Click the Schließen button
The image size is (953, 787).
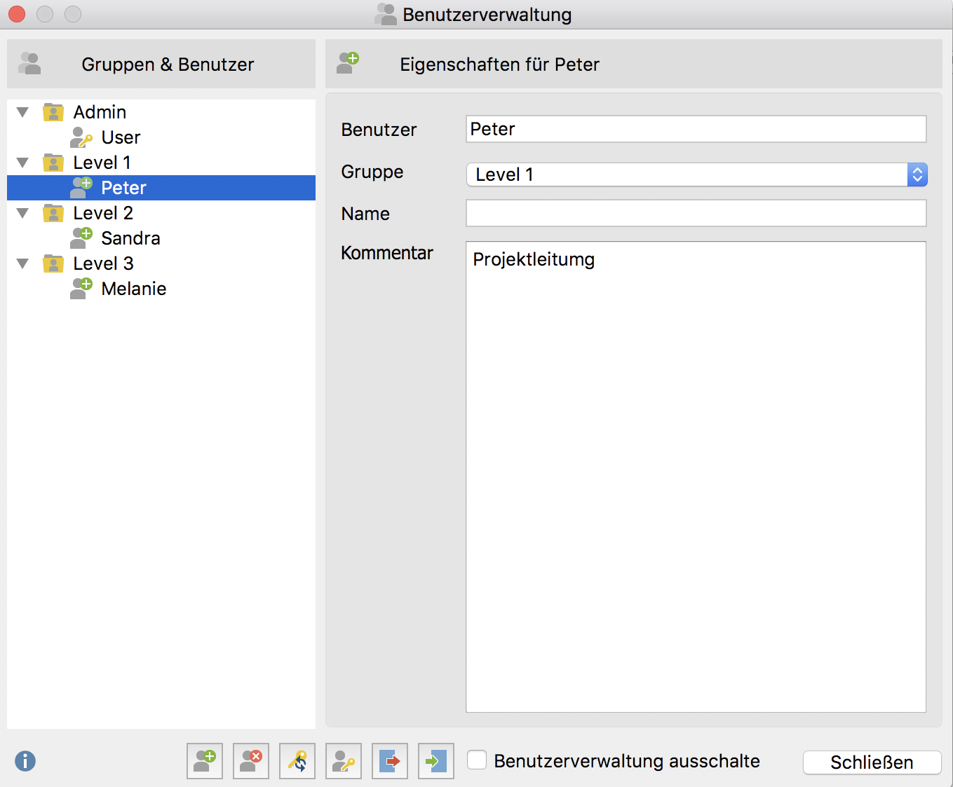pos(872,762)
